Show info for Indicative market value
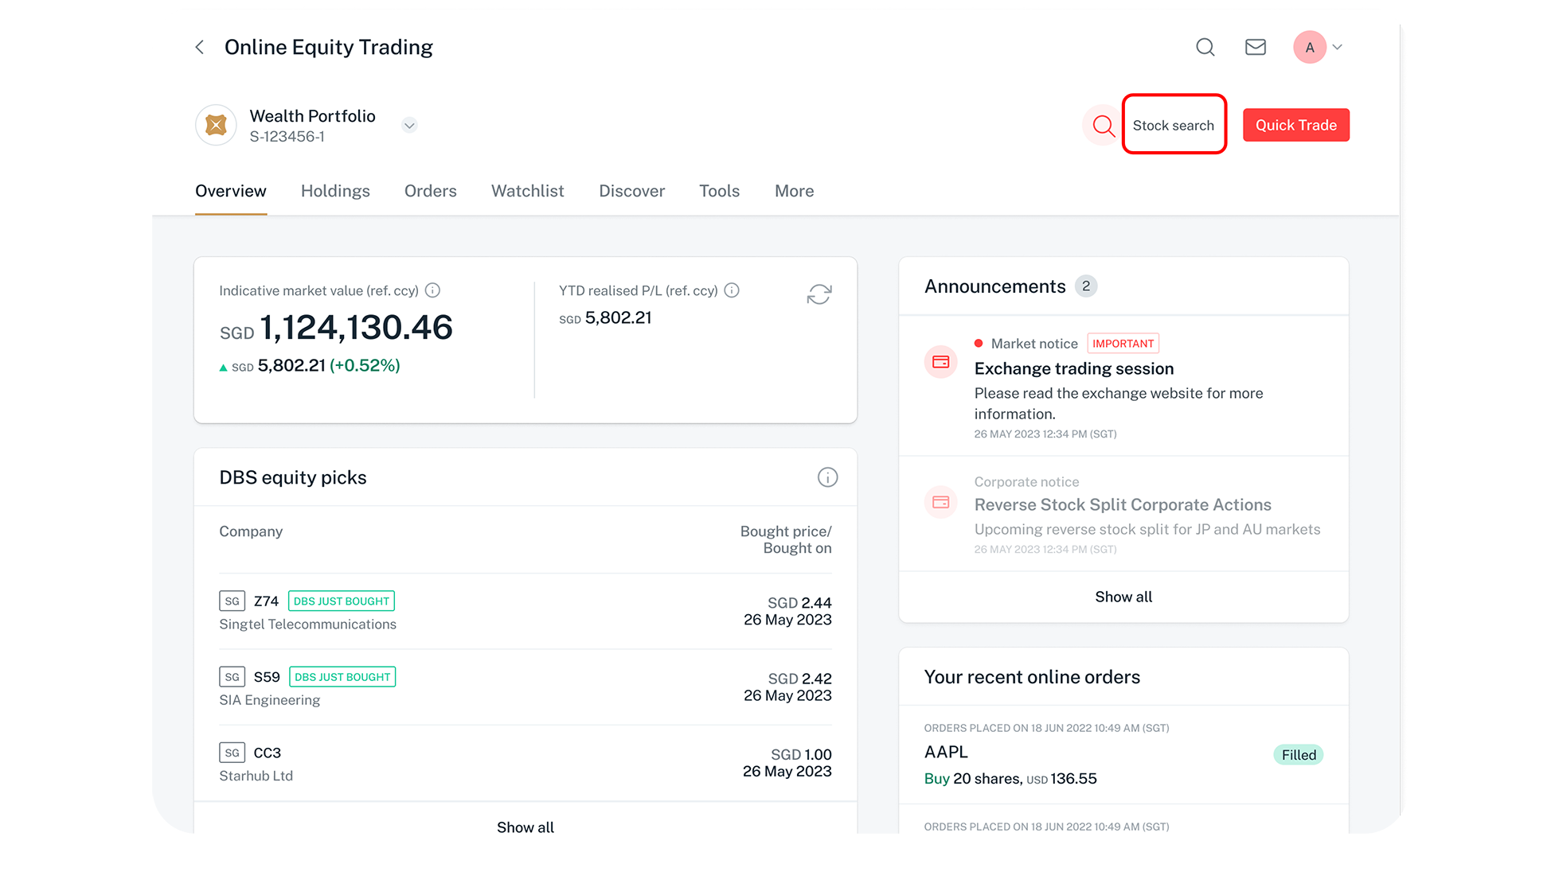The height and width of the screenshot is (895, 1555). pos(432,290)
